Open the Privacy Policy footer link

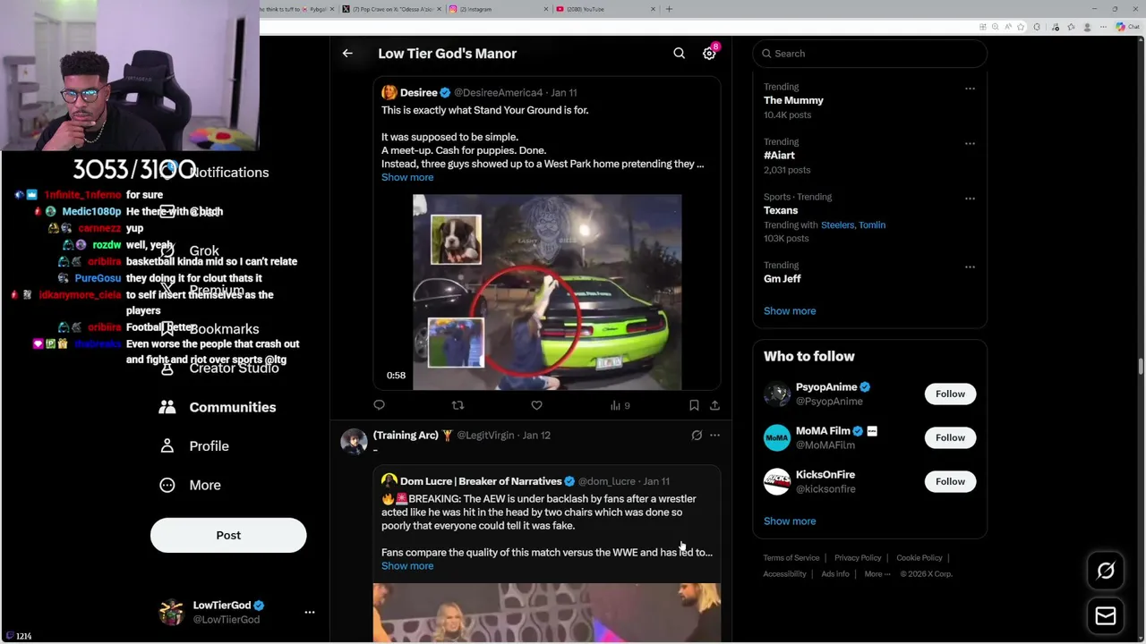click(858, 558)
